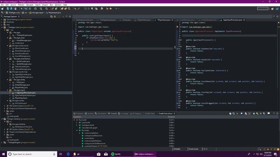Select AgesInputProcessor.java in Package Explorer

pyautogui.click(x=26, y=93)
